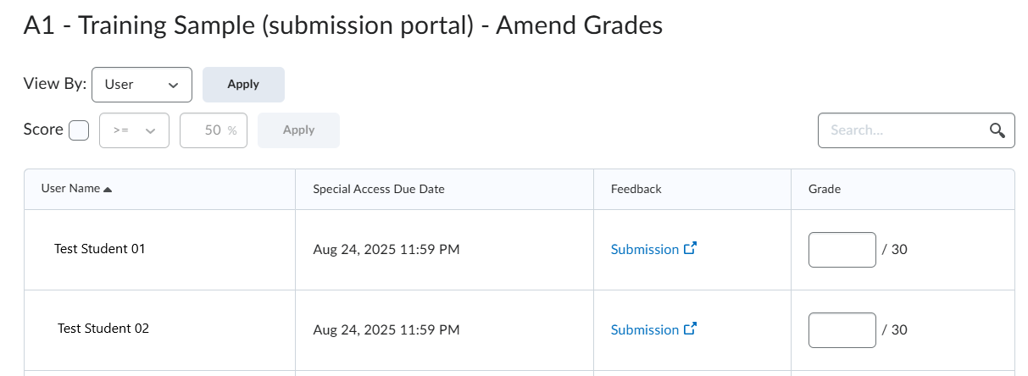1028x376 pixels.
Task: Click the magnifying glass search icon
Action: tap(997, 130)
